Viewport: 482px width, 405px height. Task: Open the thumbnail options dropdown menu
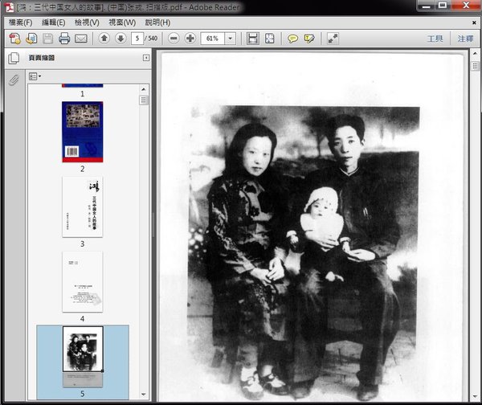(x=35, y=76)
